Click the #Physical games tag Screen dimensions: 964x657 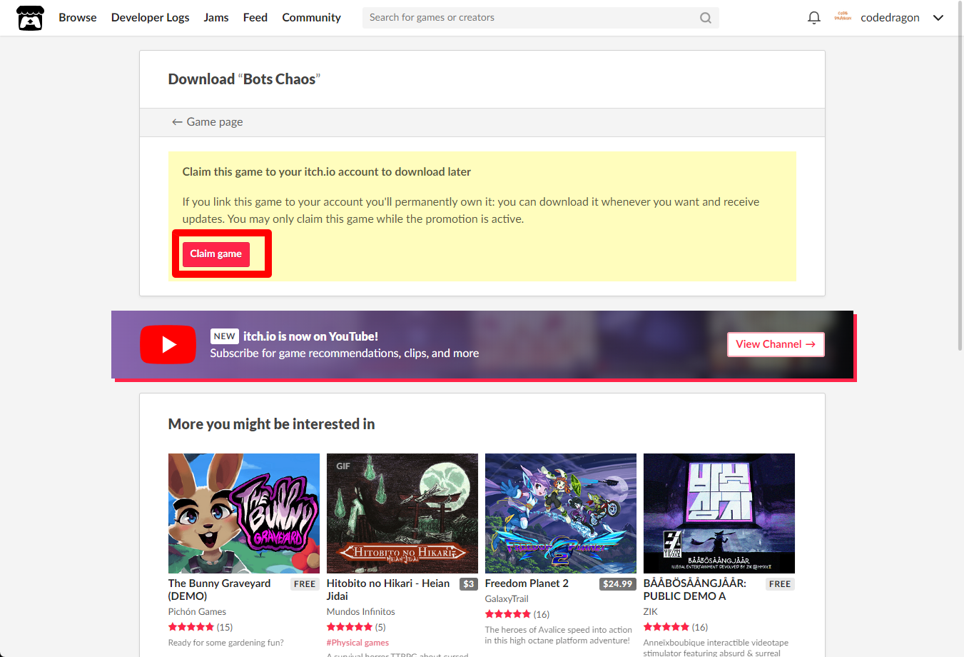pyautogui.click(x=357, y=643)
